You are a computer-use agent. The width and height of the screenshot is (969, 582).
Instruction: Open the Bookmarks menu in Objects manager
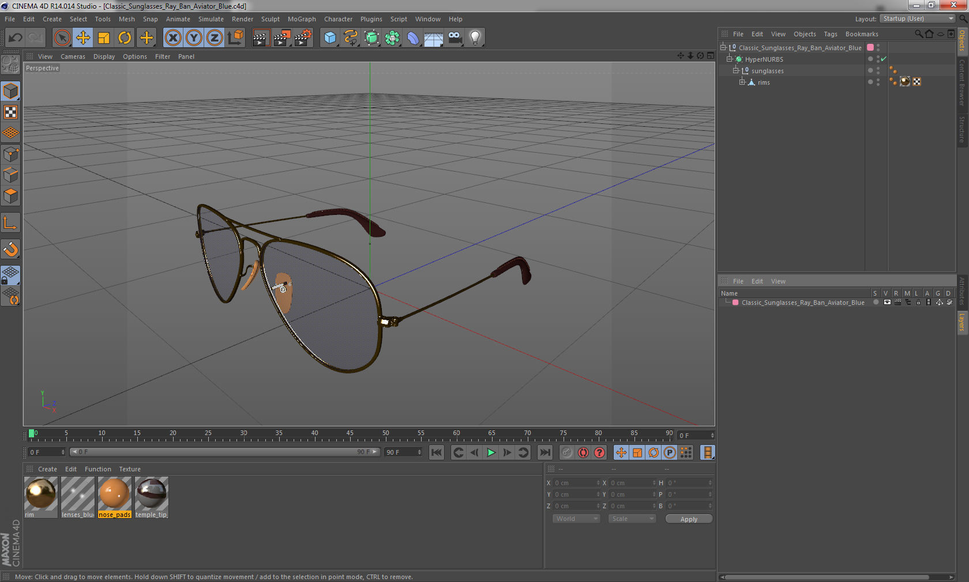point(862,34)
